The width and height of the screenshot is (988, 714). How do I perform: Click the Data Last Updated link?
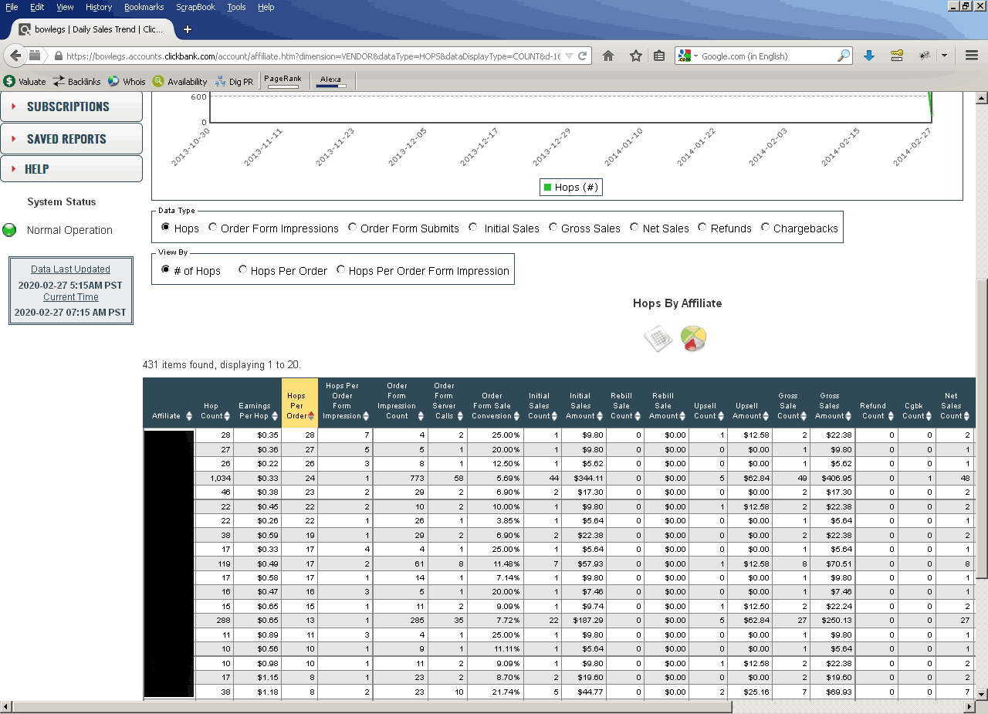(x=70, y=269)
